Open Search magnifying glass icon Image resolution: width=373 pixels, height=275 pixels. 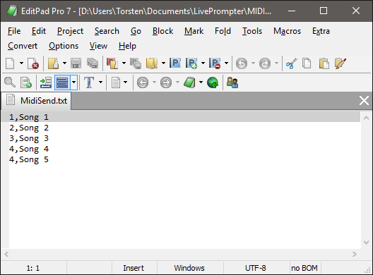point(10,82)
